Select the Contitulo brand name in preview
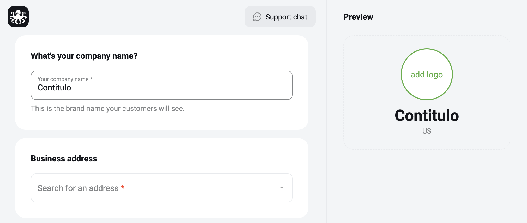 coord(427,115)
